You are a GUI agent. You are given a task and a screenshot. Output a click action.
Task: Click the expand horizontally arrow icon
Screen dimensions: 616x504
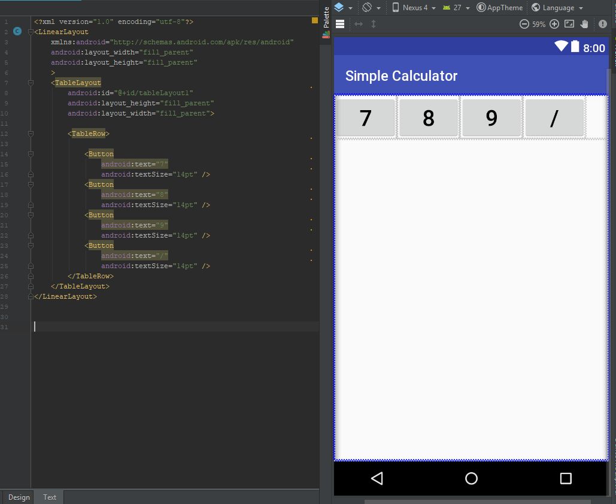click(x=358, y=24)
